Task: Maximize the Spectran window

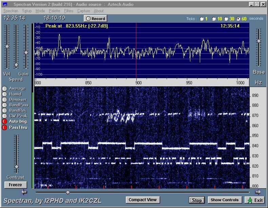Action: pyautogui.click(x=257, y=4)
